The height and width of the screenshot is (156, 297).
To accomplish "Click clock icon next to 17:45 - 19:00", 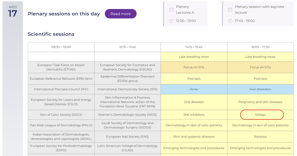I will point(230,21).
